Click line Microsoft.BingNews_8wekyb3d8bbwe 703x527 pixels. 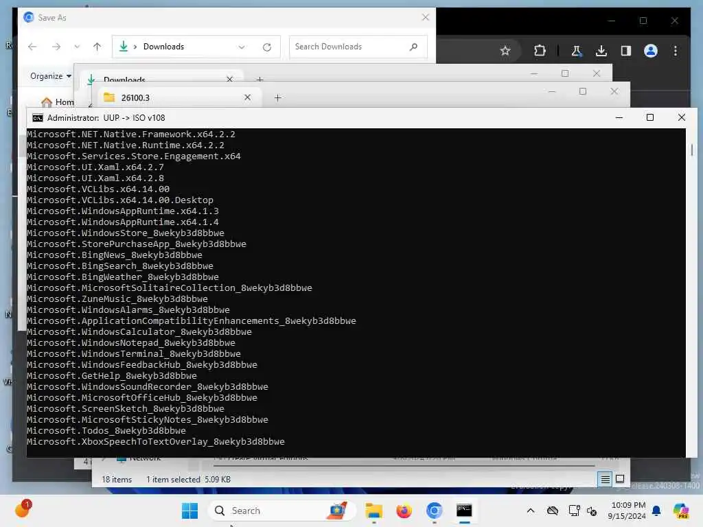click(115, 255)
